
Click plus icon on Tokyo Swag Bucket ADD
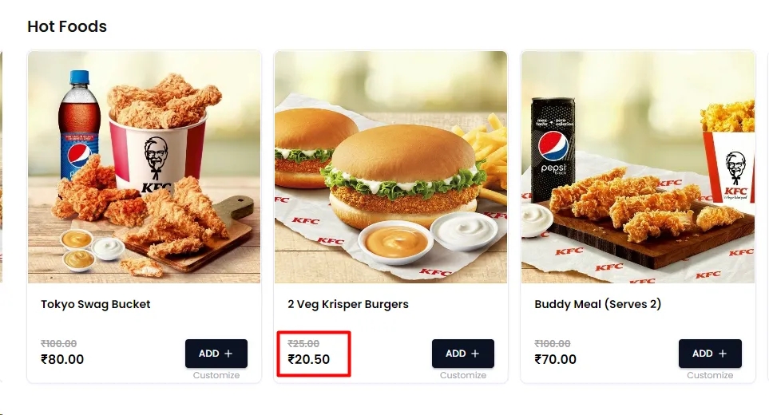pyautogui.click(x=228, y=354)
